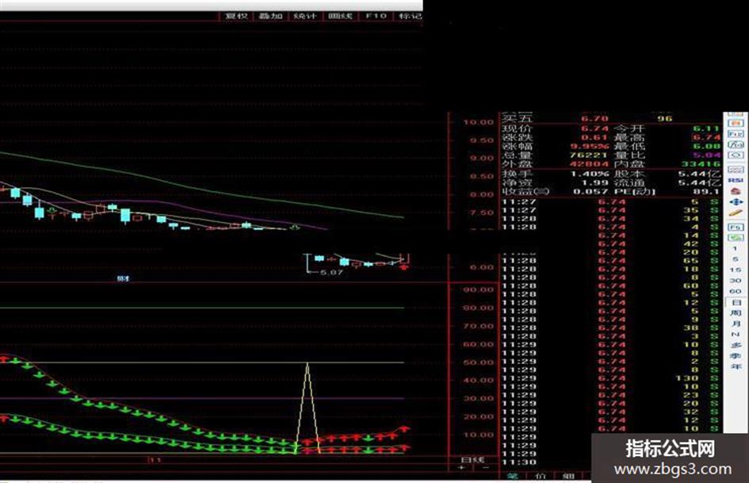Click the 标记 mark button
This screenshot has width=749, height=483.
410,16
